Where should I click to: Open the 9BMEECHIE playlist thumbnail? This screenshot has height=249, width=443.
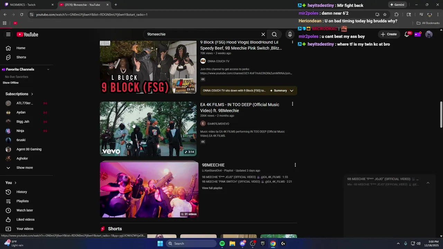(x=149, y=190)
